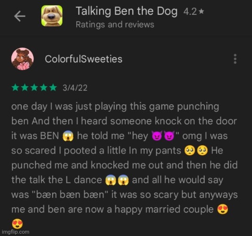Open the three-dot review options menu
252x236 pixels.
[x=235, y=59]
